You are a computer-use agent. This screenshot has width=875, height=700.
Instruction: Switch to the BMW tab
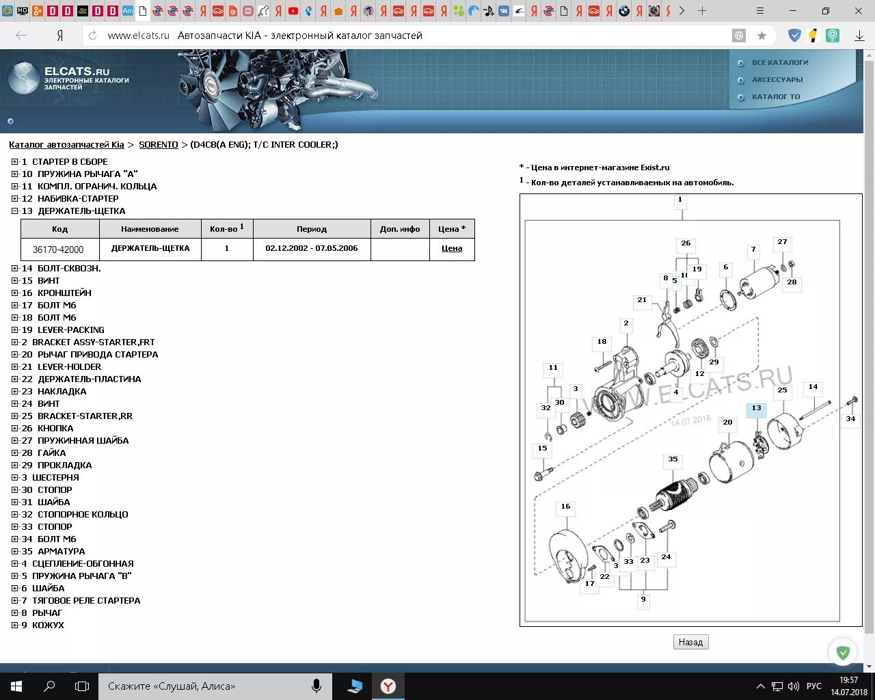pos(624,11)
